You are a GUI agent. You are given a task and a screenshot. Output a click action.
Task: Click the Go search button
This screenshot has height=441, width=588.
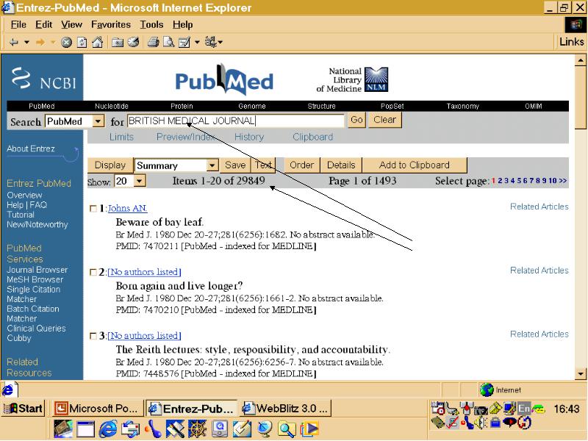tap(356, 120)
